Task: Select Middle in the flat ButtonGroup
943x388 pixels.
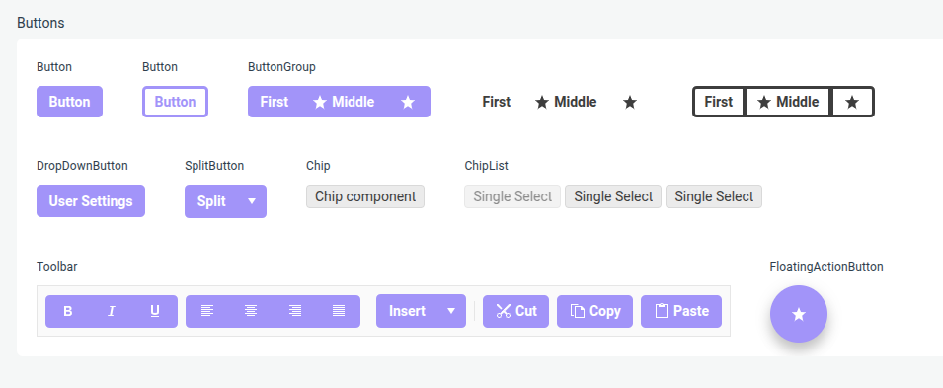Action: coord(566,102)
